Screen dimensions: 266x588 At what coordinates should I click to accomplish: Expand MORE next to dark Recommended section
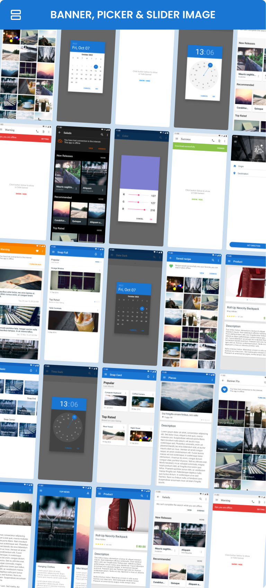click(101, 199)
